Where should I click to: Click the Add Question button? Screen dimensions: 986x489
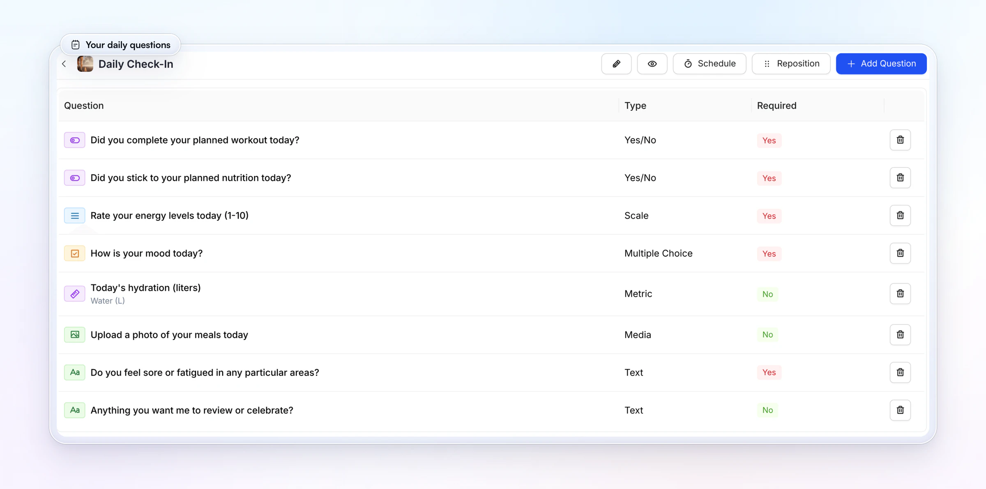point(881,64)
